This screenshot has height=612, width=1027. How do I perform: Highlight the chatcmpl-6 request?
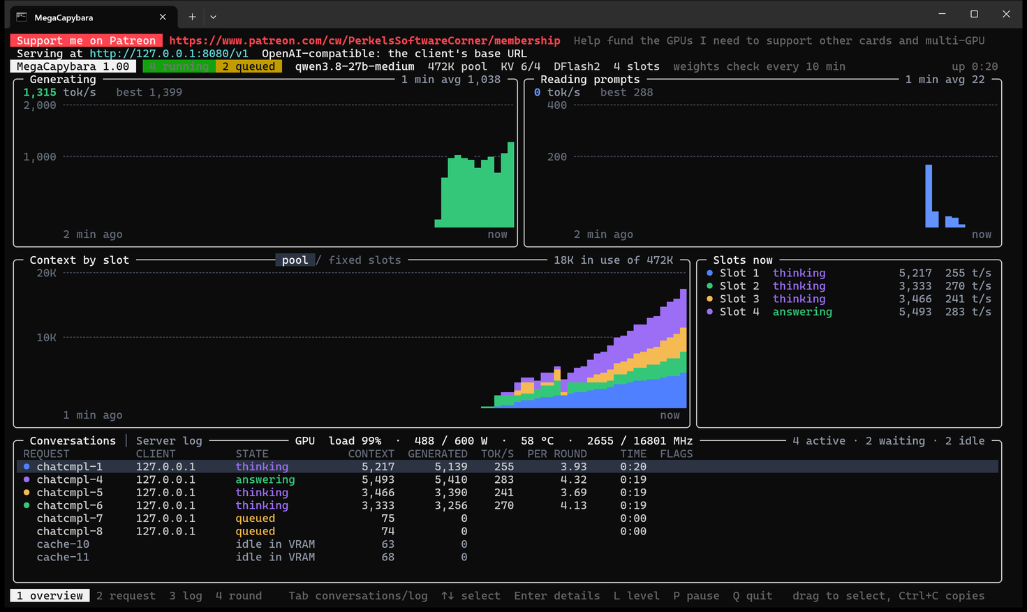tap(508, 506)
